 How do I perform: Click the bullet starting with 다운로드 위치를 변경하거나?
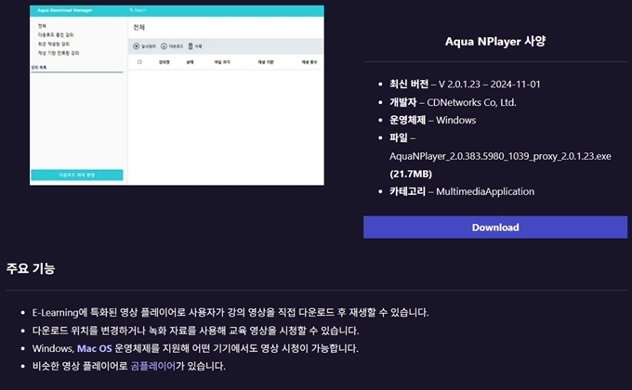point(195,331)
